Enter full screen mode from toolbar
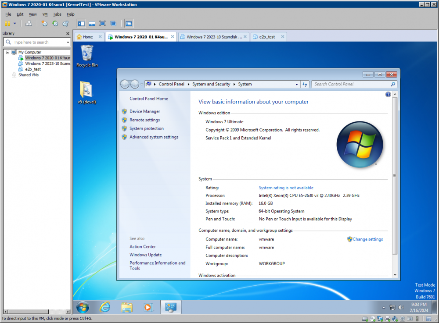439x323 pixels. click(102, 23)
